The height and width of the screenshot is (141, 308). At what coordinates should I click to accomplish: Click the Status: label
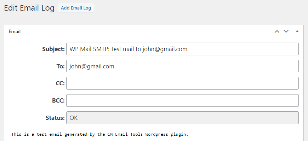pos(55,118)
